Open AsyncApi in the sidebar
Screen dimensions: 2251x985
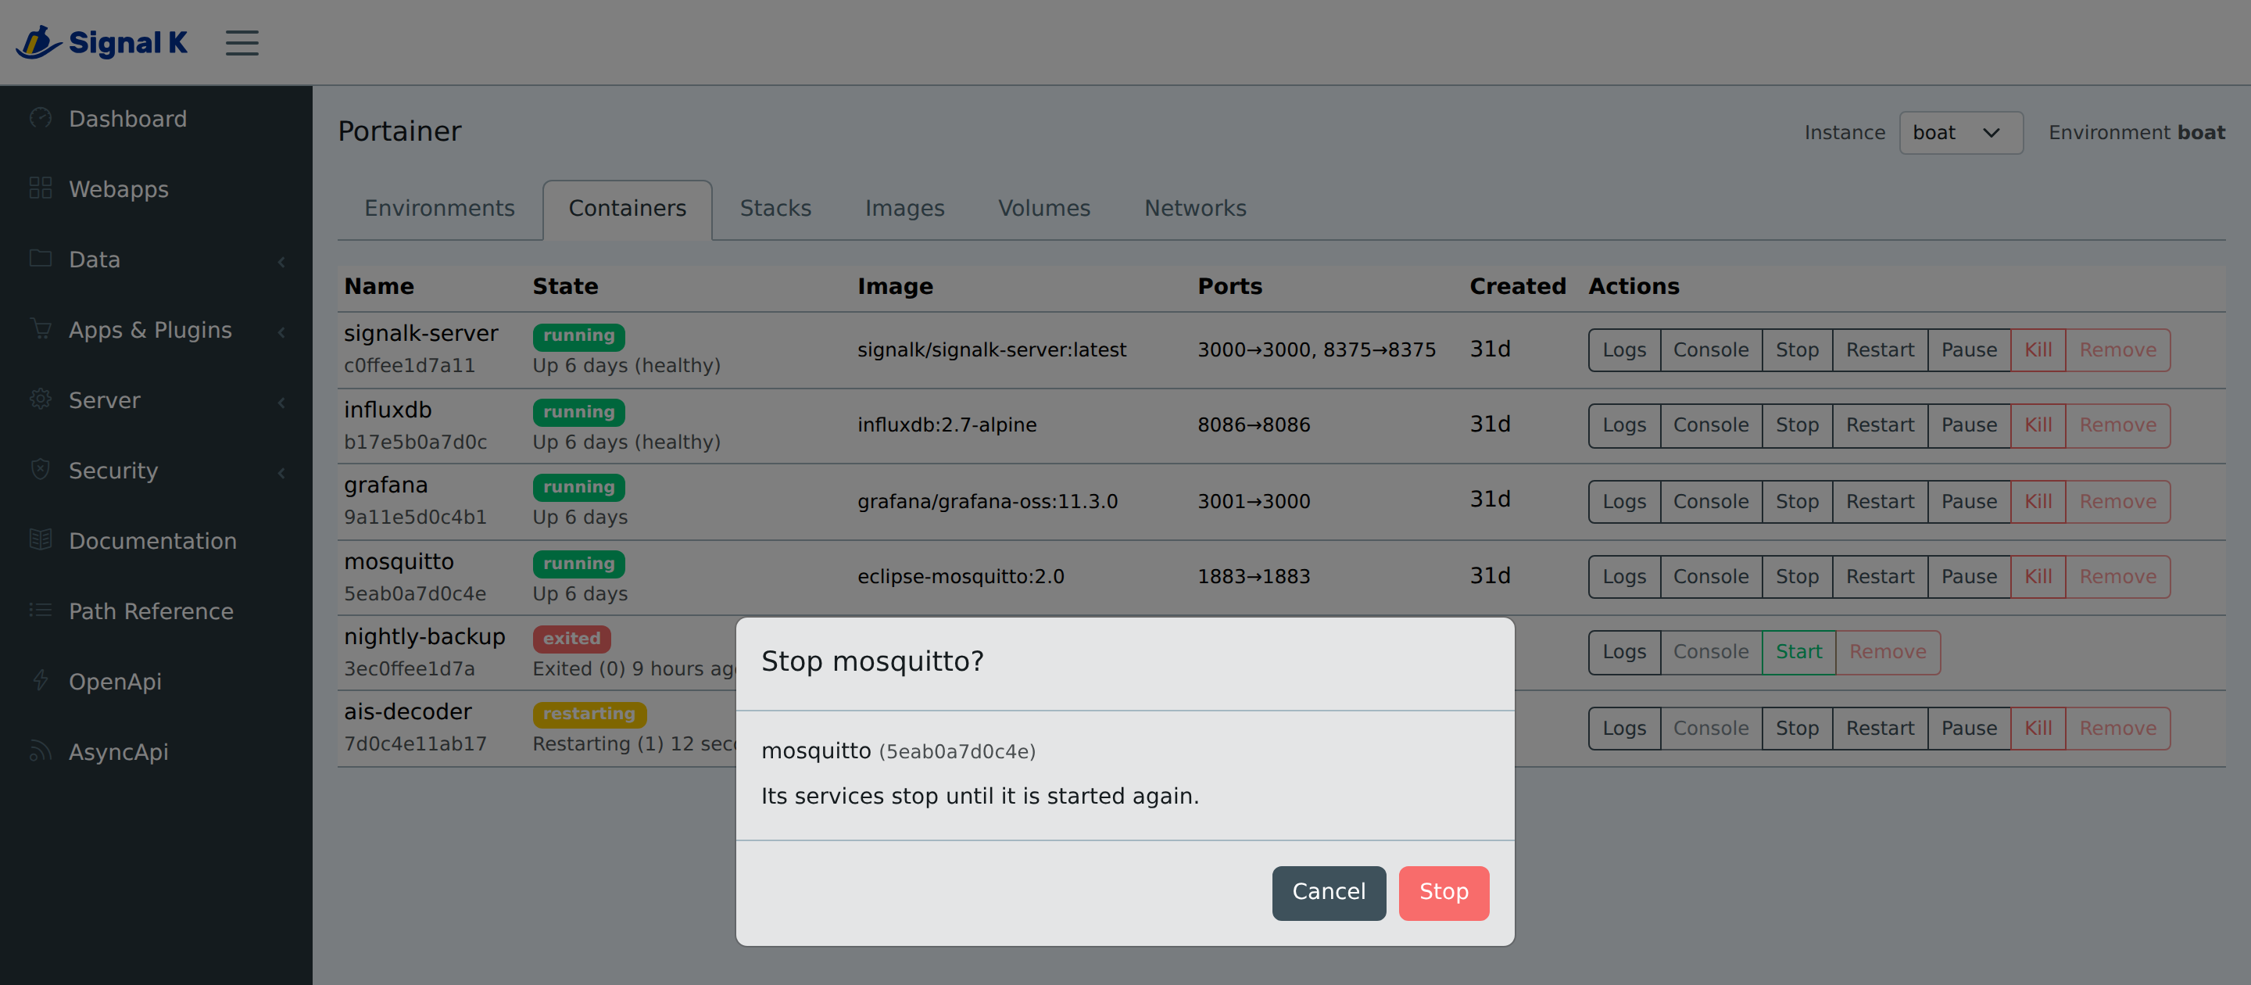pyautogui.click(x=156, y=751)
